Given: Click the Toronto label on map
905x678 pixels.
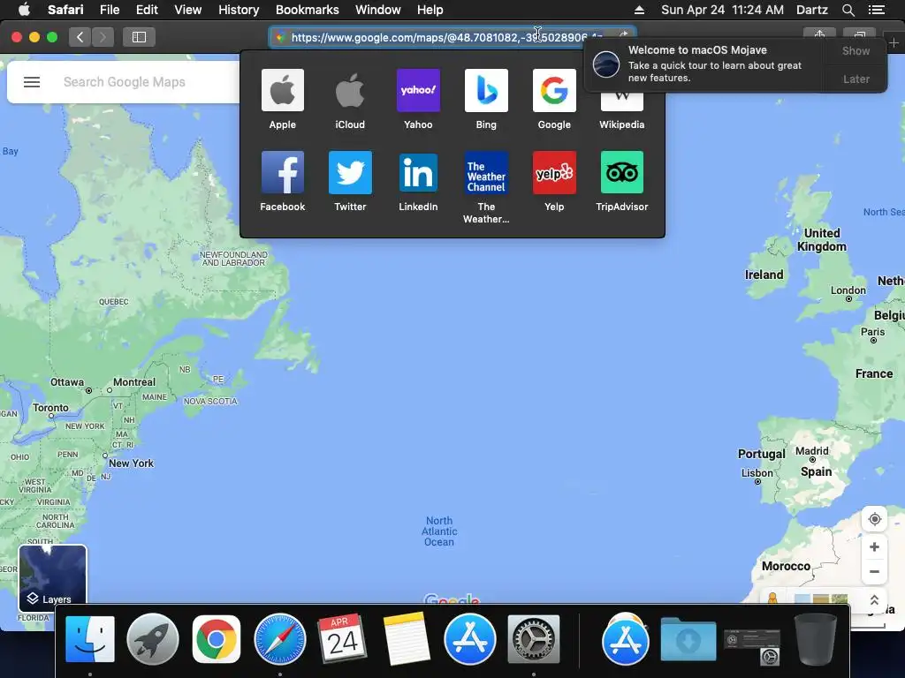Looking at the screenshot, I should 50,408.
